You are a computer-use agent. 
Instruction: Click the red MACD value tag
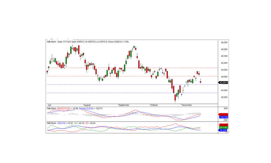point(223,114)
